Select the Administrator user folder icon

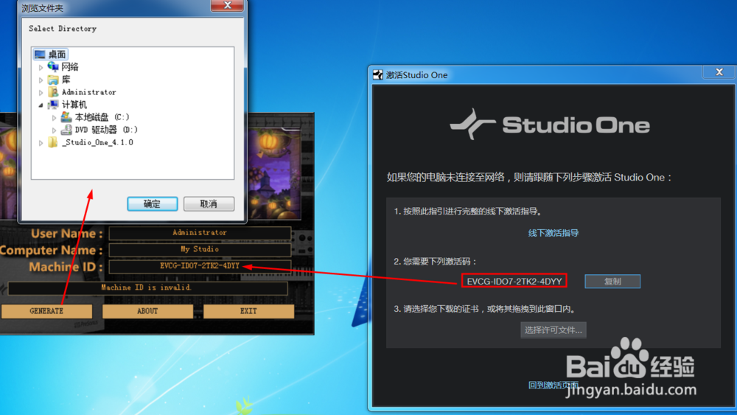coord(53,91)
